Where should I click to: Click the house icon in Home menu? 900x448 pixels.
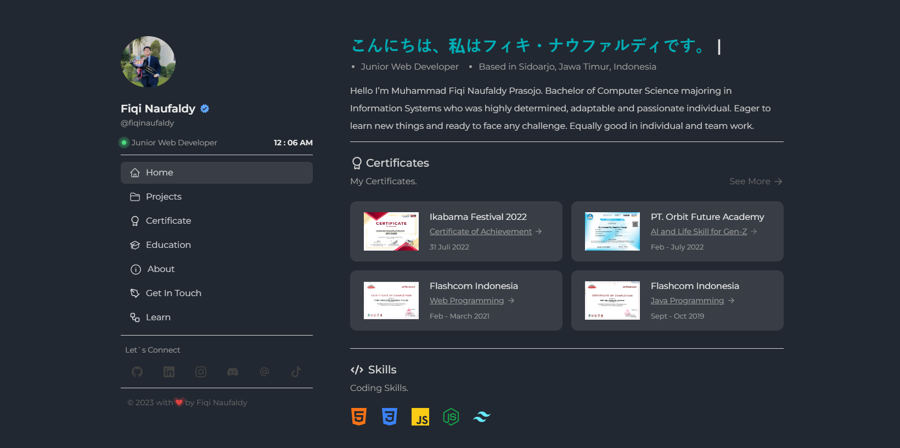135,173
